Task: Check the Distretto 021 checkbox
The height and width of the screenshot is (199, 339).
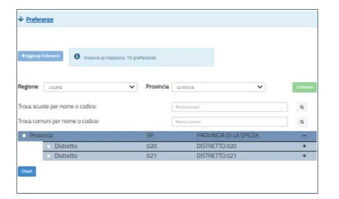Action: [x=49, y=156]
